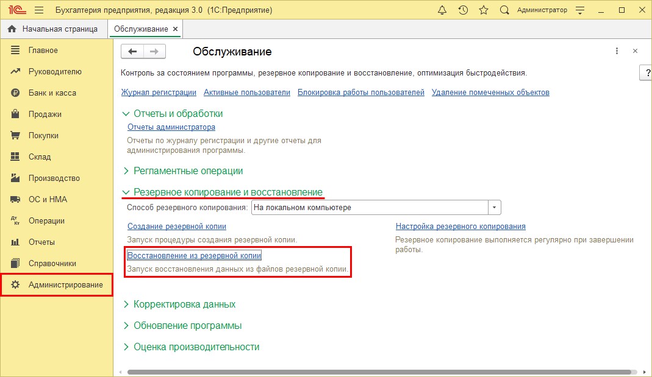Start a search with the magnifier icon
This screenshot has width=652, height=377.
click(503, 10)
